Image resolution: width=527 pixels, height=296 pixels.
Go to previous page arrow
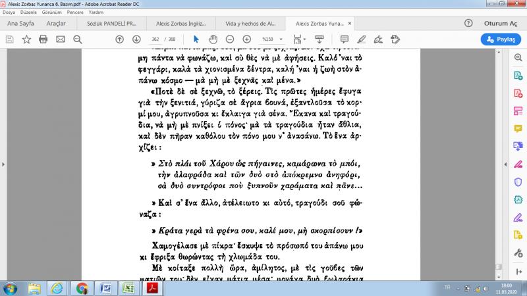[119, 39]
